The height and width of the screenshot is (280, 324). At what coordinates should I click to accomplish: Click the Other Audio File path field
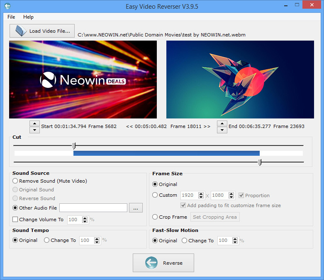(93, 208)
